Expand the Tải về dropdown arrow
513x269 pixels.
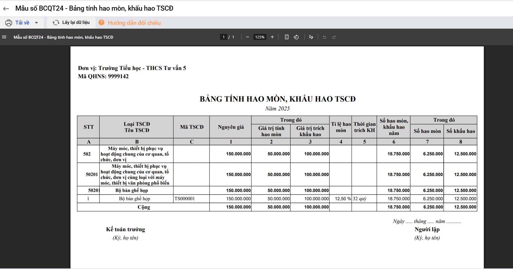click(x=37, y=23)
